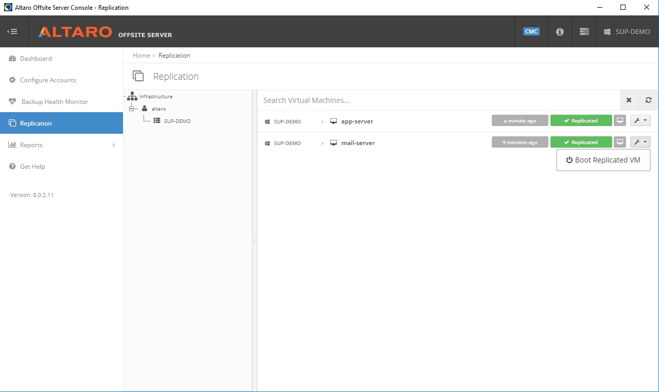Screen dimensions: 659x392
Task: Click monitor icon button in mail-server row
Action: tap(620, 142)
